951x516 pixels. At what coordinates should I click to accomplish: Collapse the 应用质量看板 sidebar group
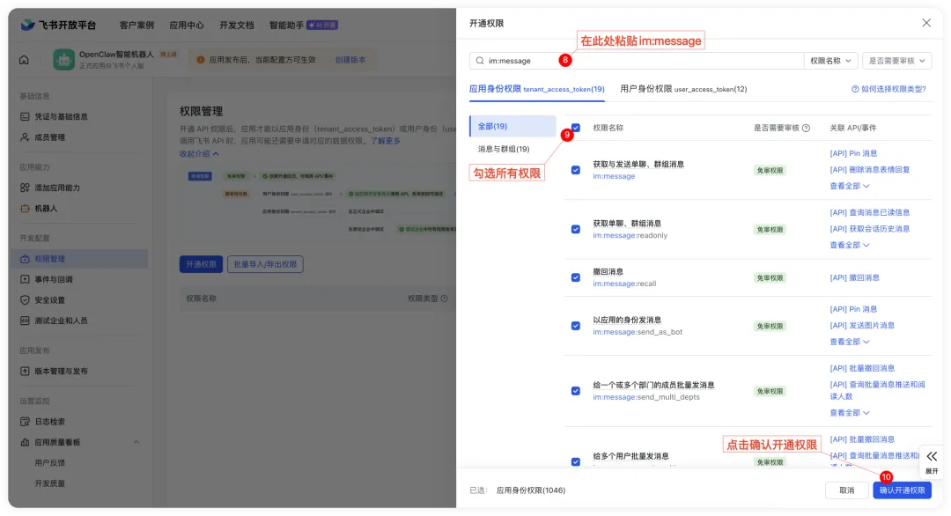pos(136,442)
